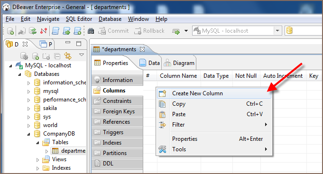The width and height of the screenshot is (323, 174).
Task: Switch to the Data tab
Action: [149, 63]
